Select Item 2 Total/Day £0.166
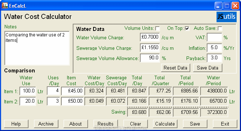Screen dimensions: 241x131 pyautogui.click(x=137, y=101)
